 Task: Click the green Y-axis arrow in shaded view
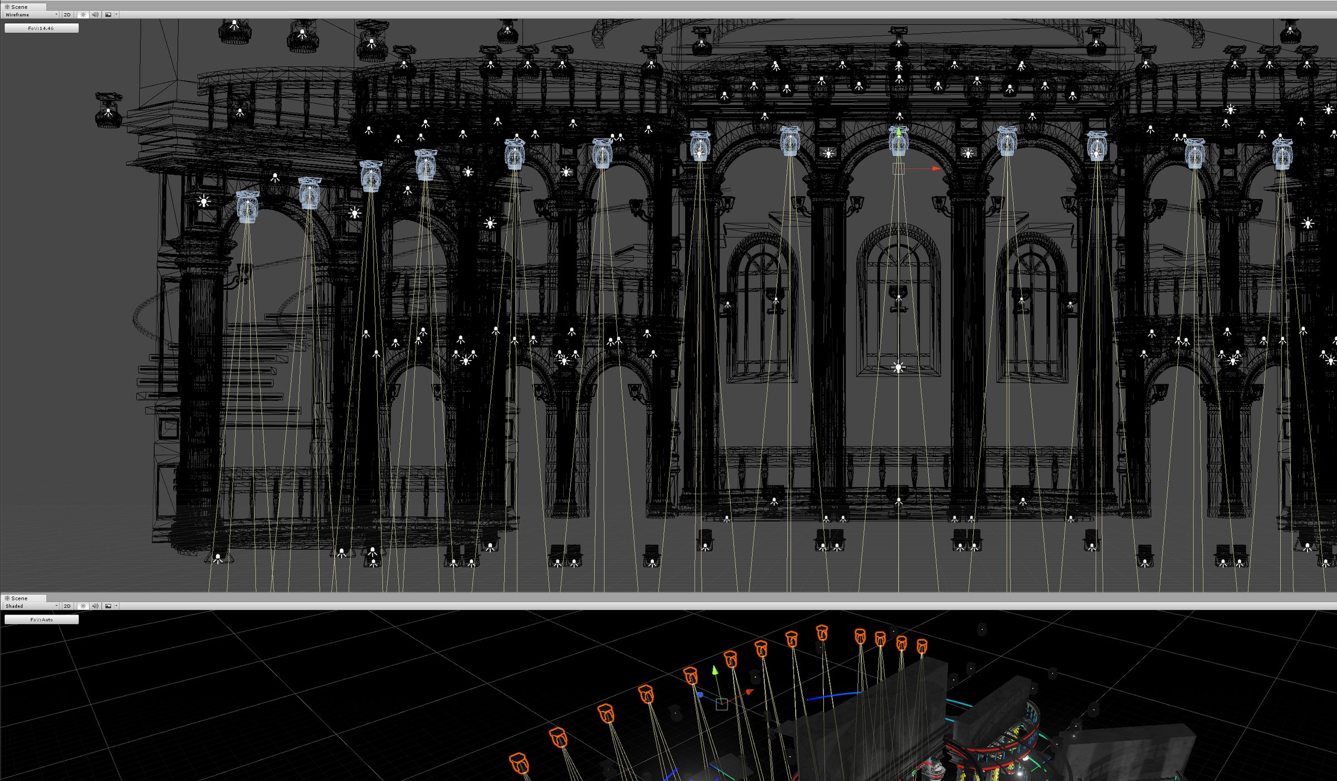coord(715,671)
